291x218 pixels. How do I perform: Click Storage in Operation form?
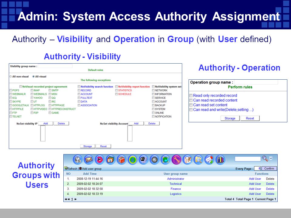[x=230, y=118]
